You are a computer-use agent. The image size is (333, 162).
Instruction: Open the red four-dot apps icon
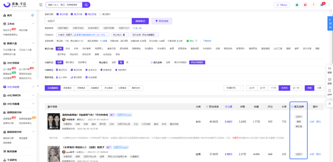click(305, 5)
